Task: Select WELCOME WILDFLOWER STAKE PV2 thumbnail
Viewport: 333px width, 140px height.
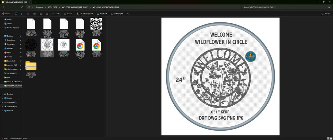Action: pos(64,48)
